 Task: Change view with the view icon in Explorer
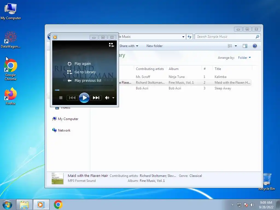[230, 46]
